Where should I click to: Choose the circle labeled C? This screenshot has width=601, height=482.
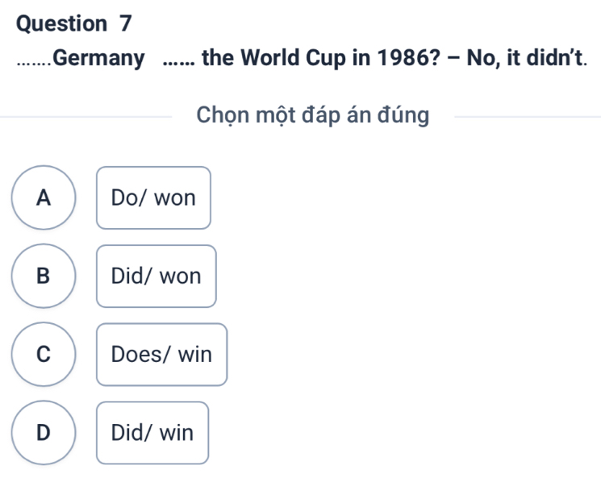pyautogui.click(x=44, y=355)
